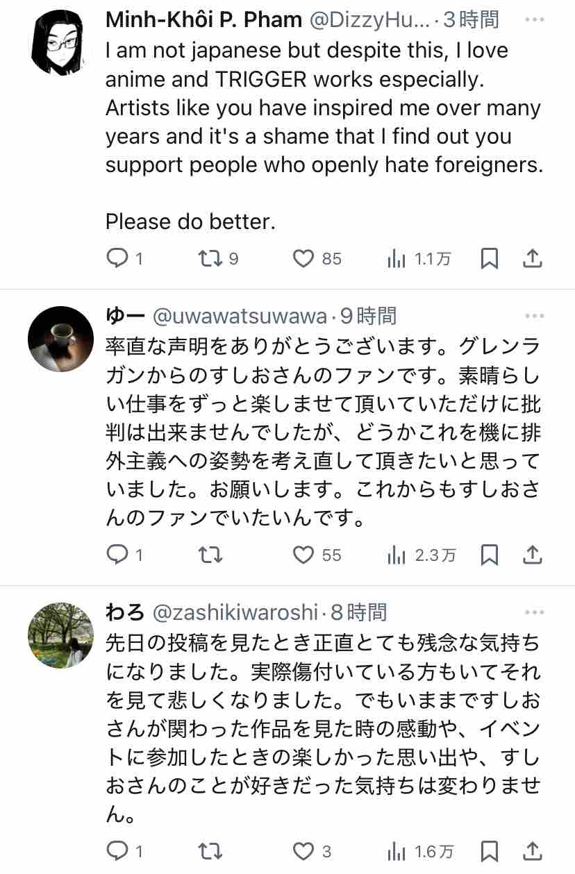Bookmark @uwawatsuwawa's tweet
The image size is (575, 874).
pyautogui.click(x=490, y=555)
